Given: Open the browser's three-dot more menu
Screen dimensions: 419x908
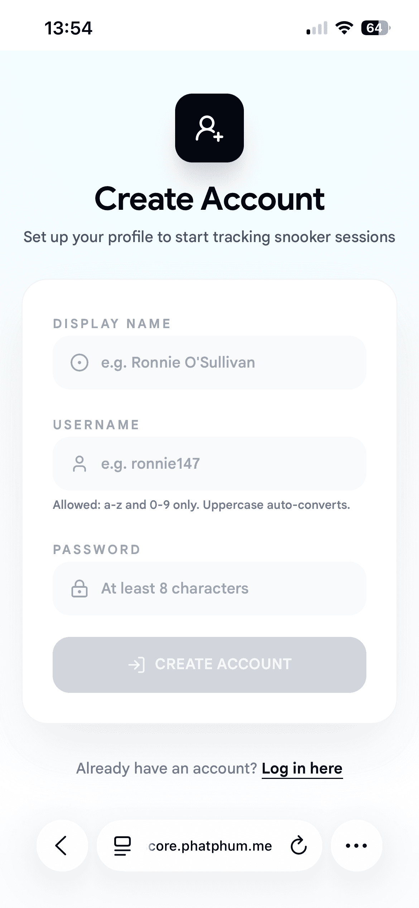Looking at the screenshot, I should (356, 846).
